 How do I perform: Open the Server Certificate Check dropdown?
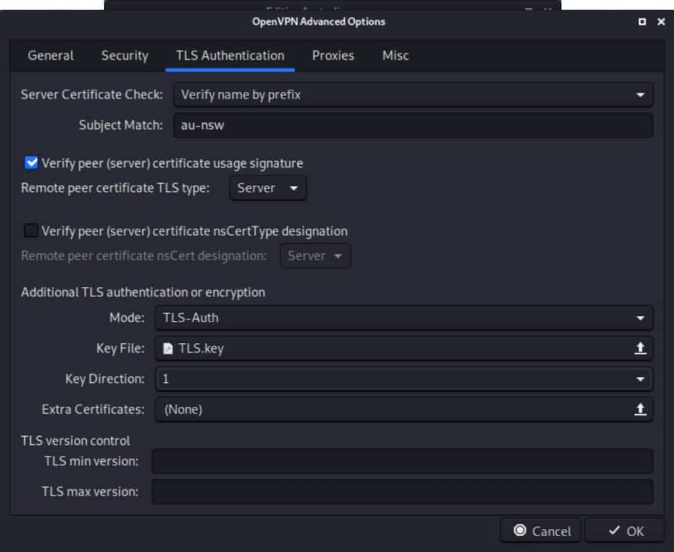(x=413, y=95)
